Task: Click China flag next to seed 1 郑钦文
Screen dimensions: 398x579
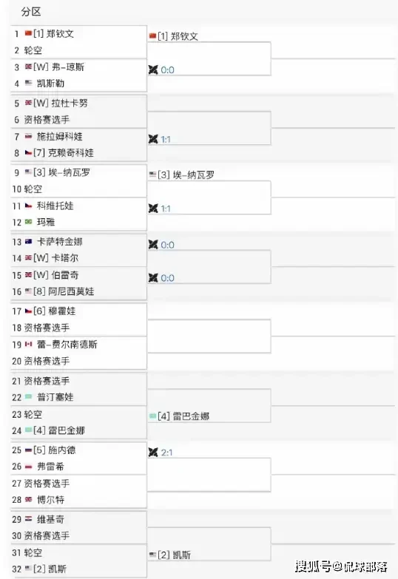Action: pos(28,33)
